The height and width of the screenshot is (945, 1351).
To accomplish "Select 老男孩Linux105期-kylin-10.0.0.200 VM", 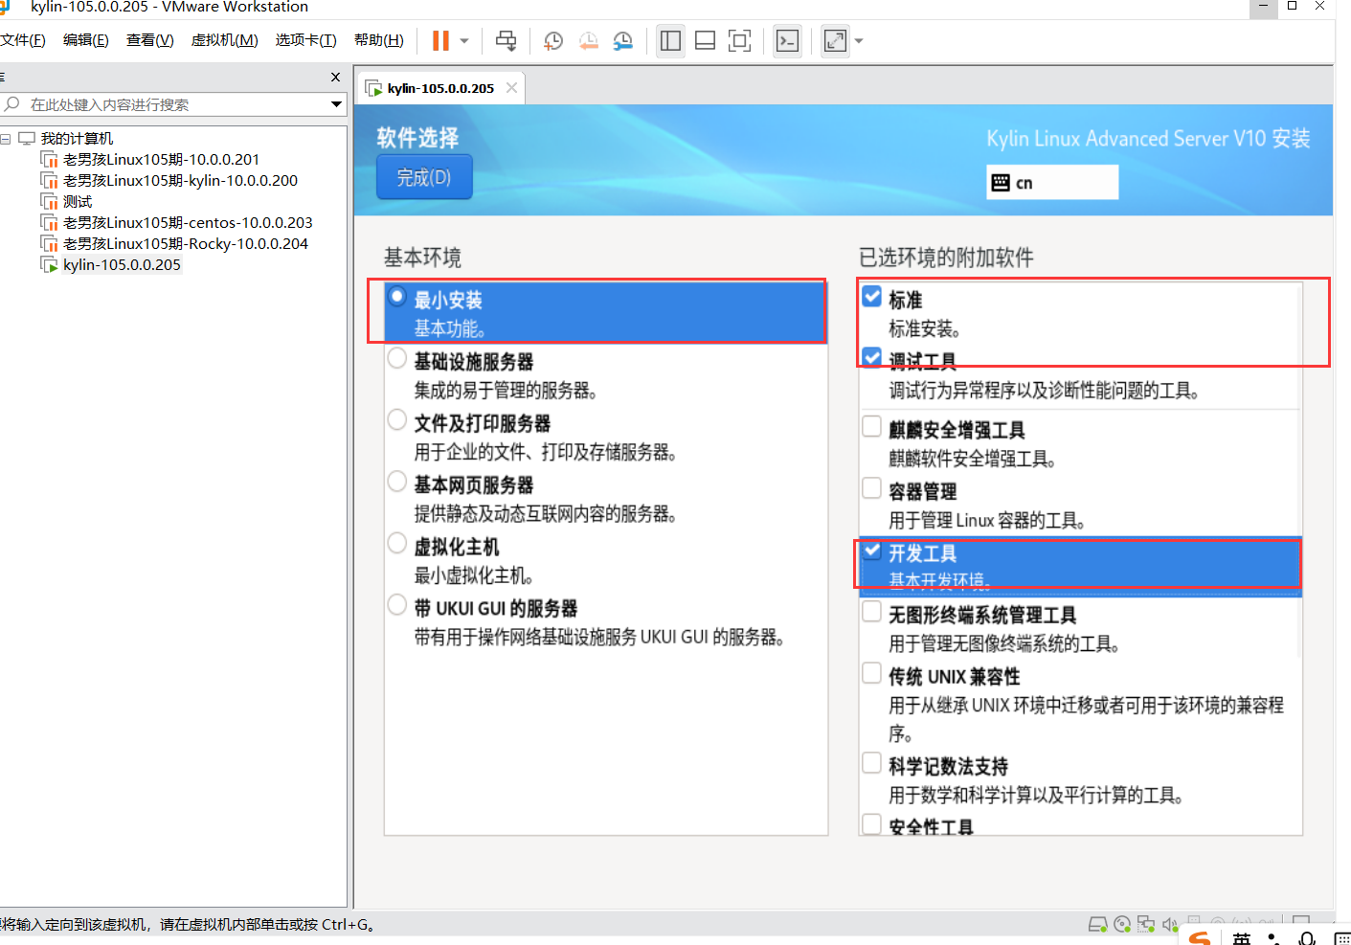I will click(180, 181).
